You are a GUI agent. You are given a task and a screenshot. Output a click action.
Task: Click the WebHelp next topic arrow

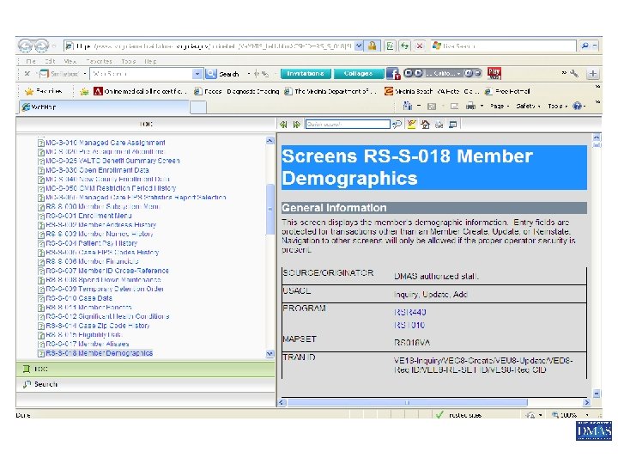pyautogui.click(x=297, y=125)
